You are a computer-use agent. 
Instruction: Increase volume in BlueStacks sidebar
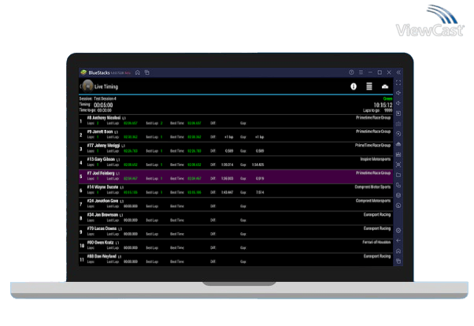pyautogui.click(x=398, y=93)
